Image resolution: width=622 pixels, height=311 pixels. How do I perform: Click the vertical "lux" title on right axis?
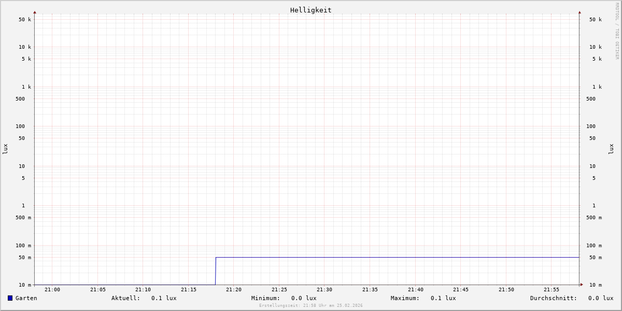[x=611, y=149]
